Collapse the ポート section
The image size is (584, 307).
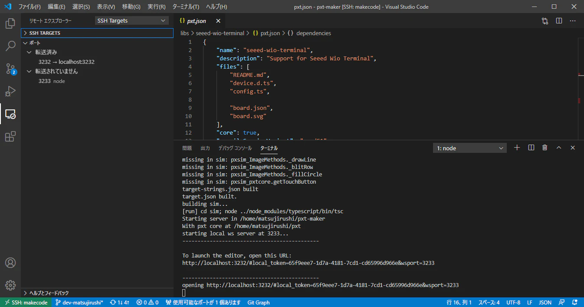tap(97, 43)
